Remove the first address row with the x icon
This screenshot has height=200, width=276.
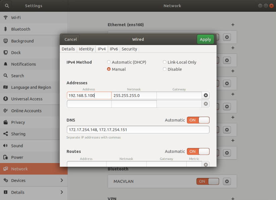(205, 95)
